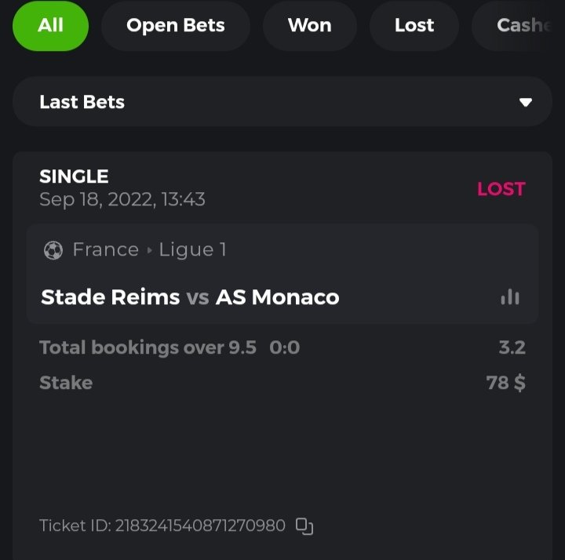Click the soccer ball sport icon

(53, 250)
